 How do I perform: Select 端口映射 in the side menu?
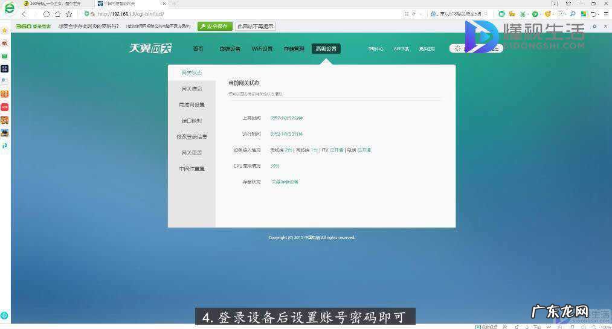click(192, 121)
